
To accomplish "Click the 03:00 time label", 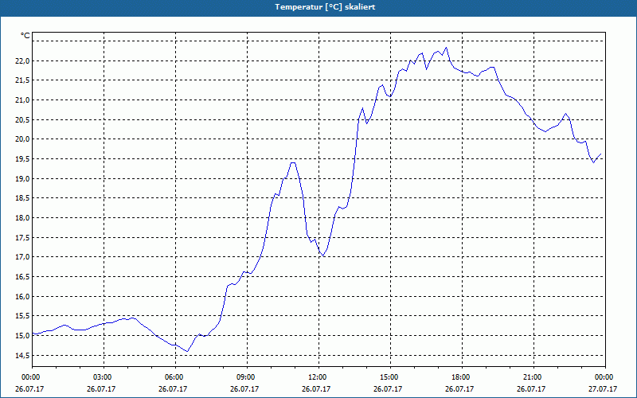I will tap(102, 377).
